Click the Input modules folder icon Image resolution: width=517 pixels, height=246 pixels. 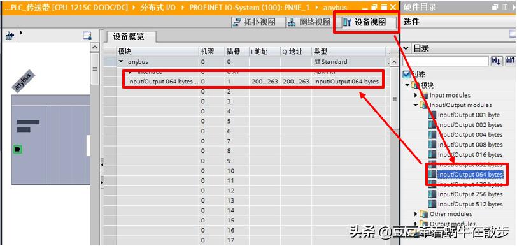(424, 95)
